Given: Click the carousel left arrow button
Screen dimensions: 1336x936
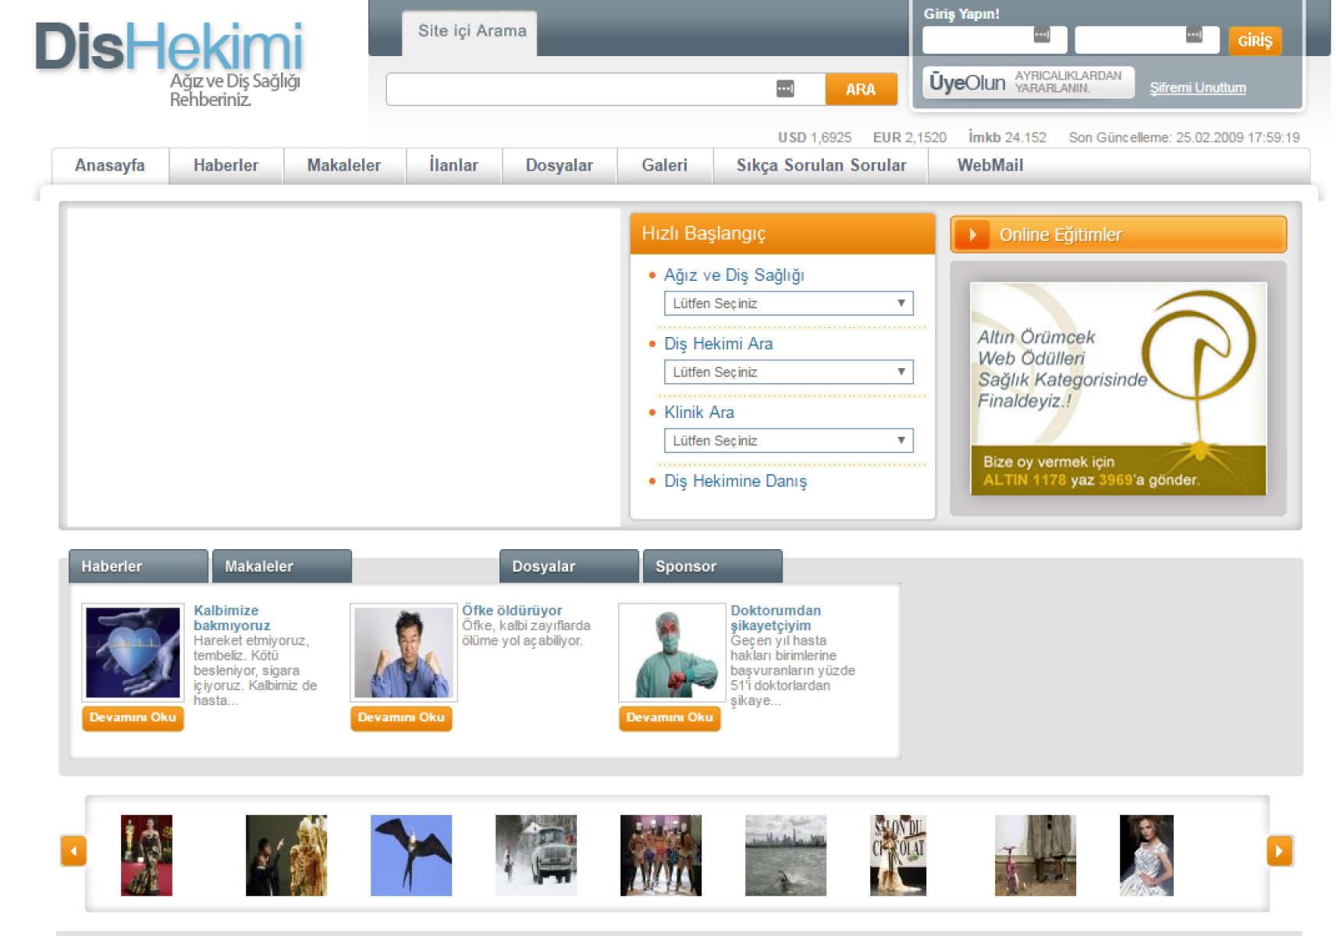Looking at the screenshot, I should (x=73, y=851).
